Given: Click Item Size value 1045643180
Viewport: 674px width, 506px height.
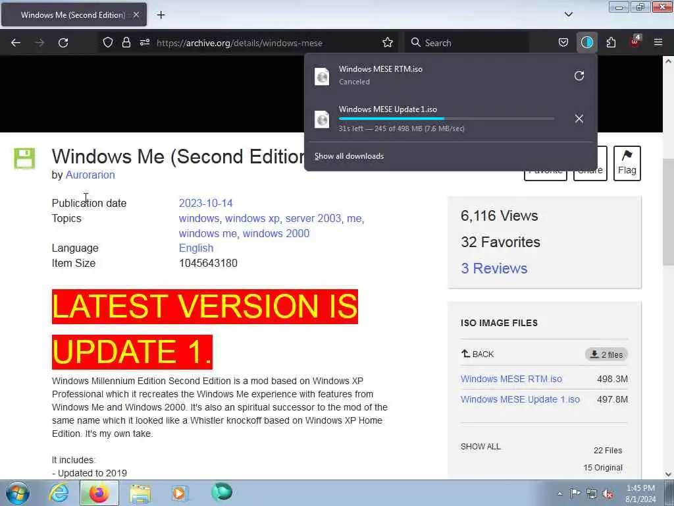Looking at the screenshot, I should (x=208, y=264).
